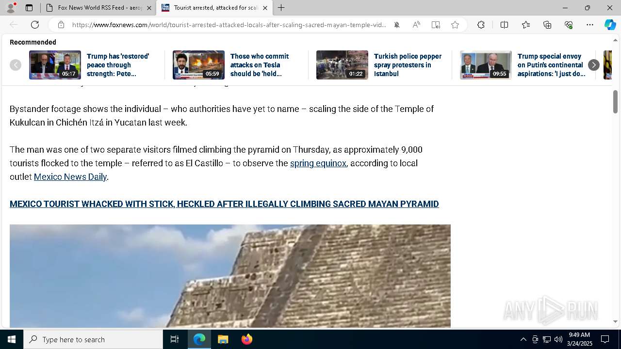This screenshot has height=349, width=621.
Task: Open "Trump special envoy on Putin's" link
Action: pos(552,65)
